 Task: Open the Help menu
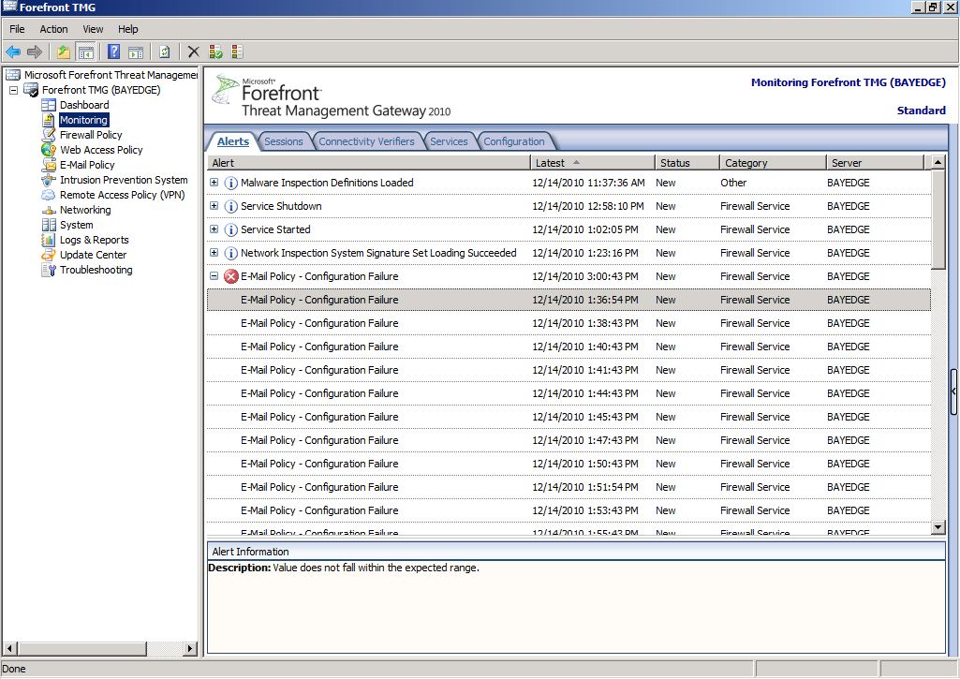(x=128, y=29)
